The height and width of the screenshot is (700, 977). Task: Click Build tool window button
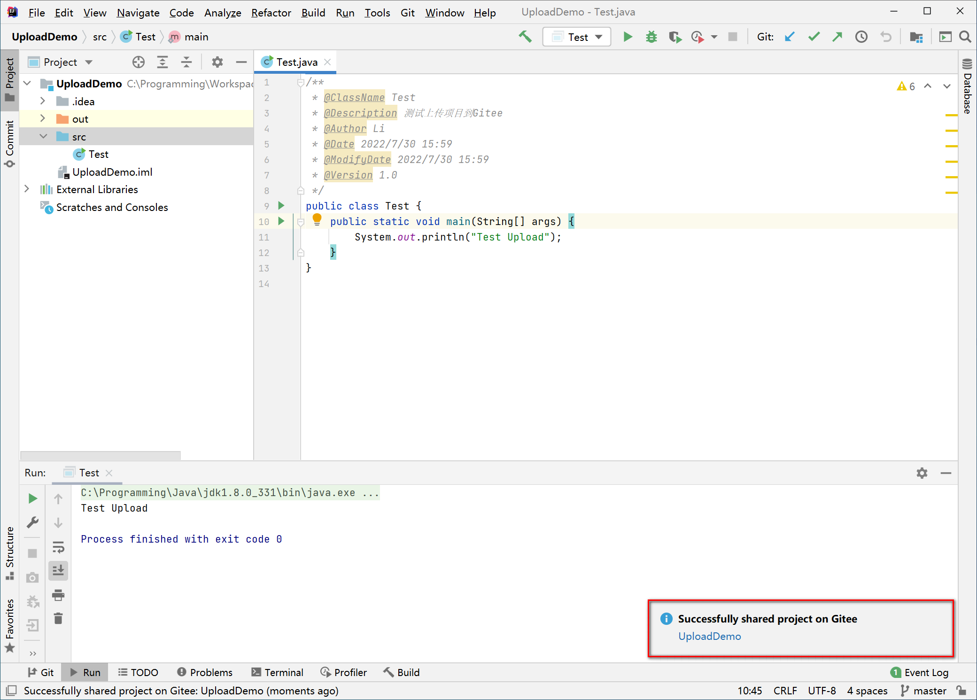[x=401, y=672]
